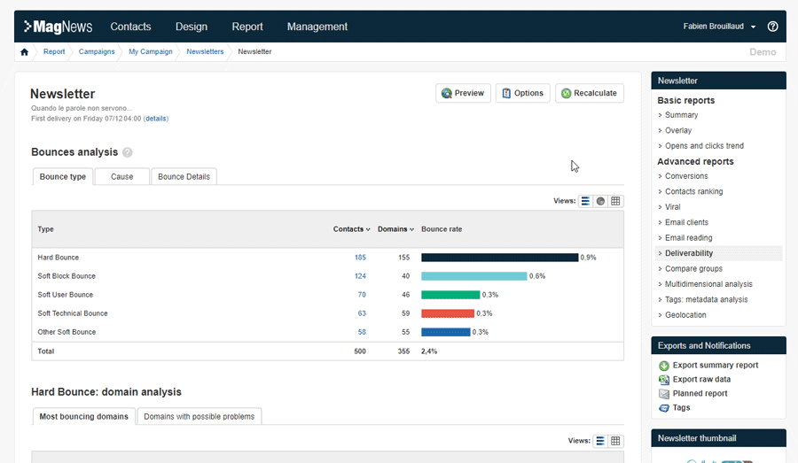Viewport: 798px width, 463px height.
Task: Click the Export raw data spreadsheet icon
Action: pyautogui.click(x=664, y=380)
